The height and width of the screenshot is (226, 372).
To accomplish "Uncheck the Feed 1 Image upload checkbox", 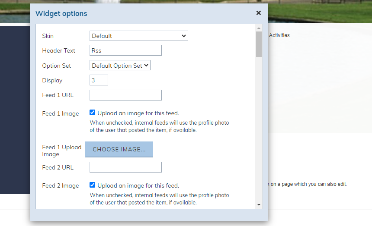I will pos(92,113).
